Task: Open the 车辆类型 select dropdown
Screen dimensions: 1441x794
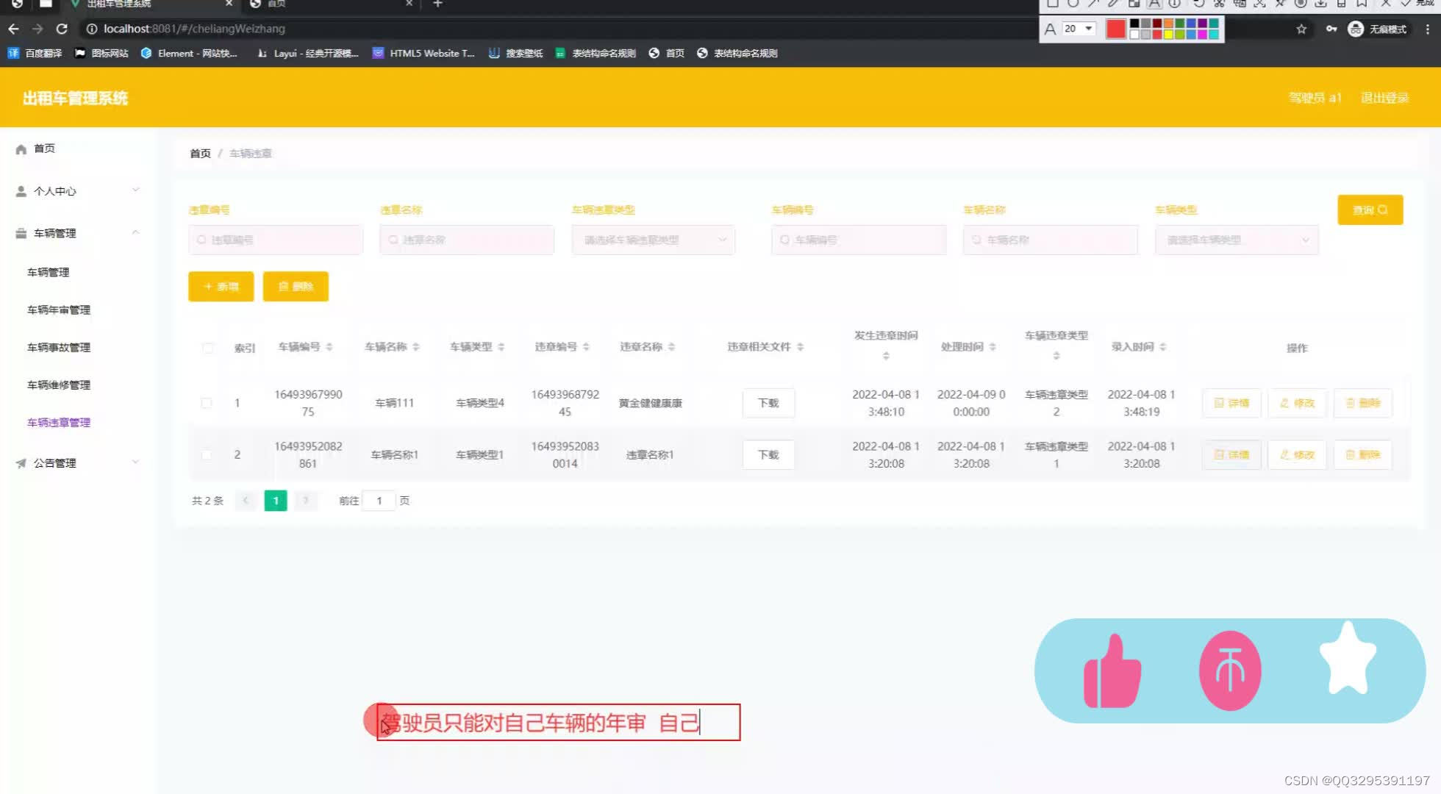Action: pos(1237,240)
